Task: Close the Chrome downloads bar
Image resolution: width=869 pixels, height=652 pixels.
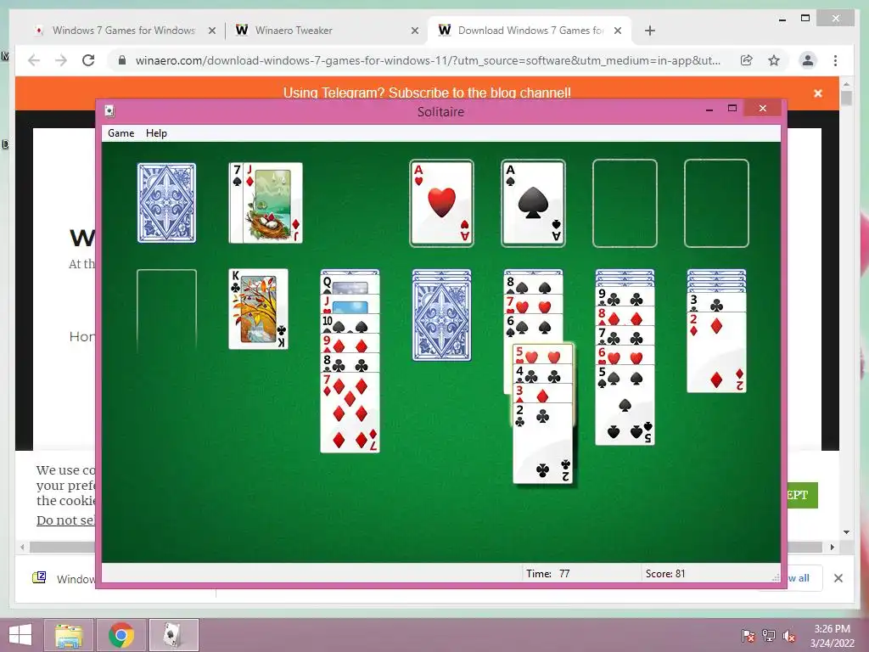Action: coord(838,578)
